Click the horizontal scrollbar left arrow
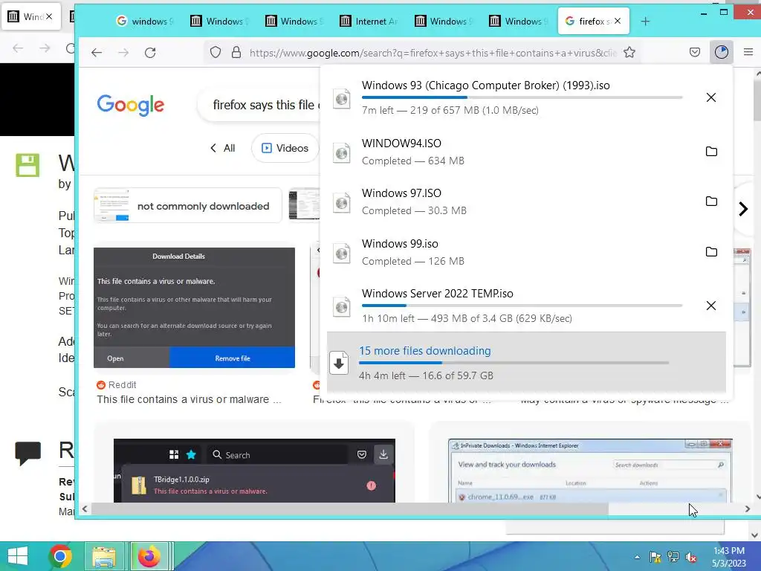 (85, 509)
